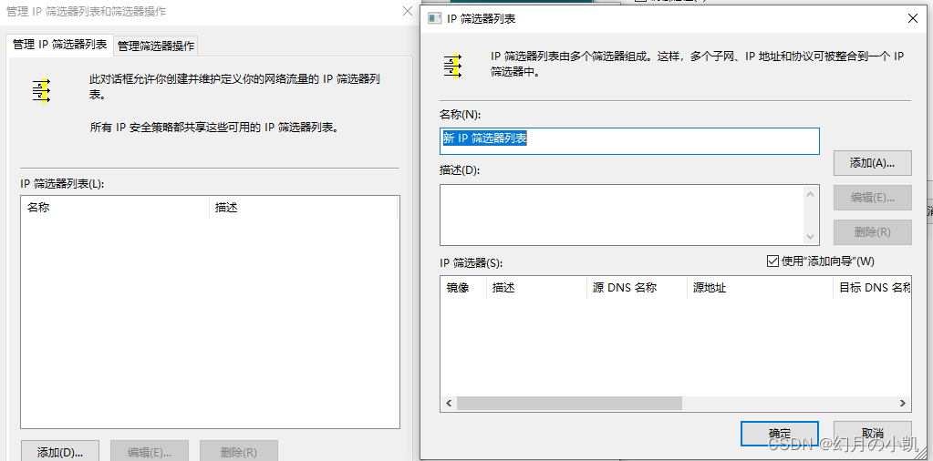Image resolution: width=933 pixels, height=461 pixels.
Task: Click 添加(D)... in the left management dialog
Action: [x=59, y=452]
